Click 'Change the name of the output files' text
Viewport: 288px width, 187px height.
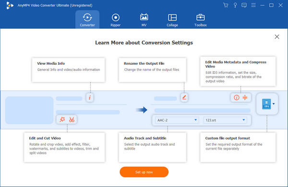[152, 70]
